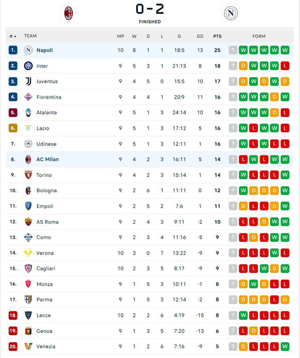
Task: Click the Torino club logo
Action: click(x=28, y=175)
